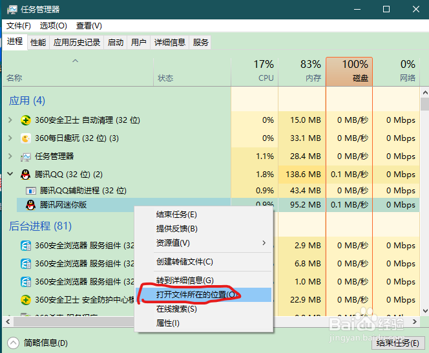Expand the 任务管理器 process group
This screenshot has height=353, width=429.
(x=10, y=156)
